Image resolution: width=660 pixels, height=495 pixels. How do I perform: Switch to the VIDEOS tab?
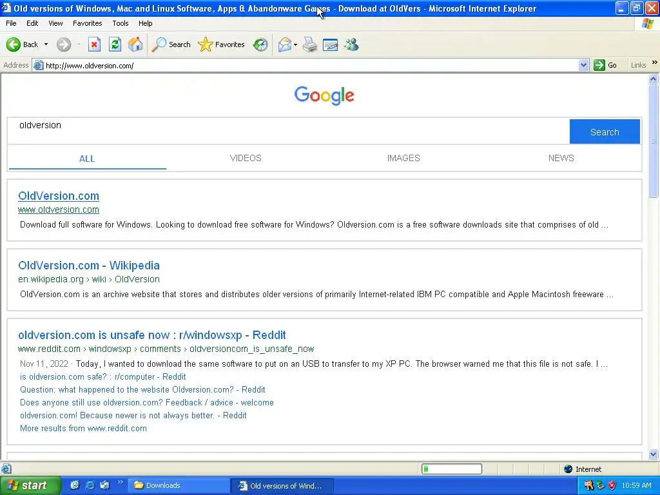tap(246, 159)
